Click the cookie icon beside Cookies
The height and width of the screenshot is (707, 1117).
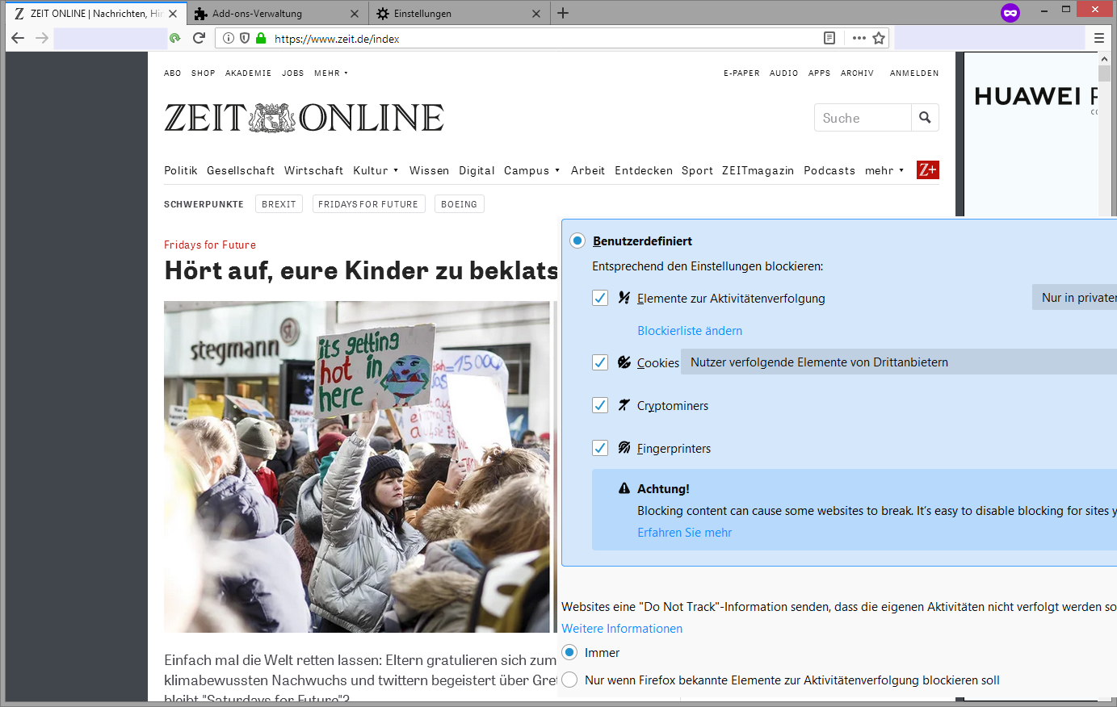[624, 362]
